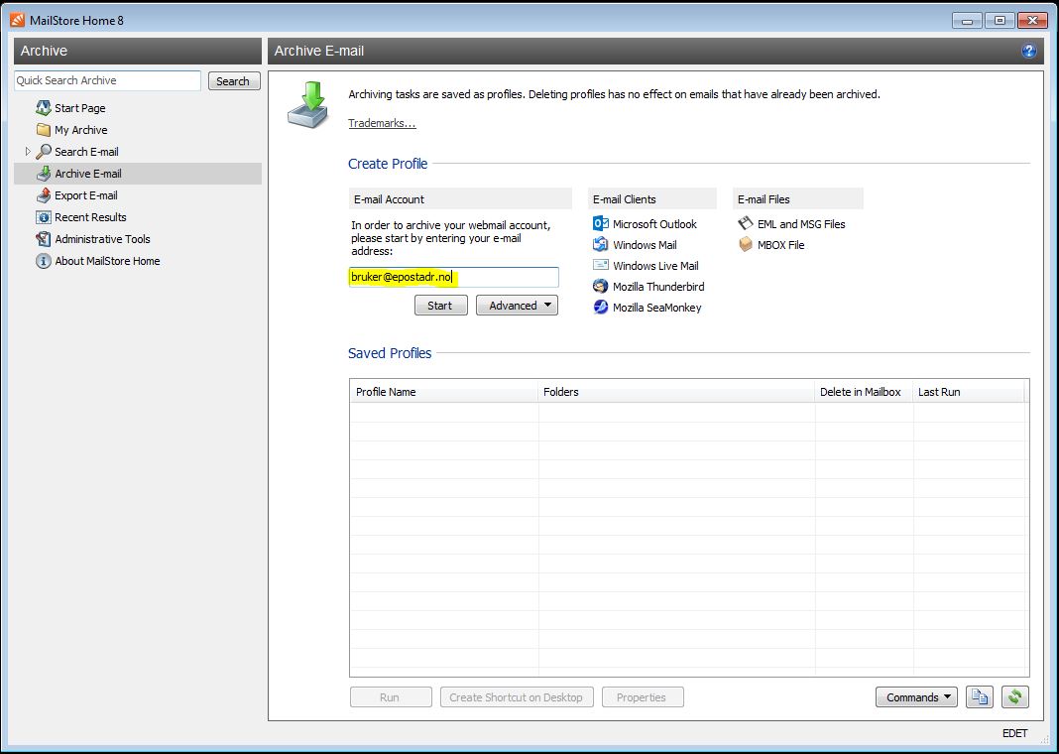Focus the Quick Search Archive field
This screenshot has width=1059, height=754.
107,80
